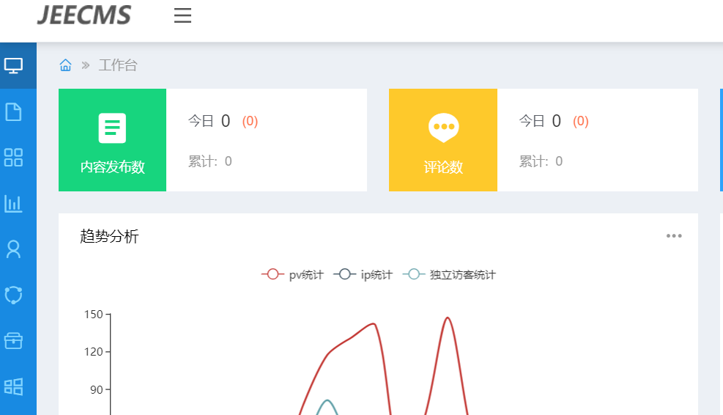Open the toolbox briefcase sidebar icon
The image size is (723, 415).
click(x=13, y=341)
